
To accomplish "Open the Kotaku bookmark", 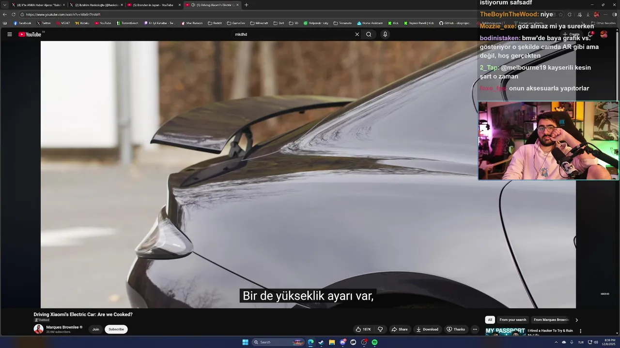I will tap(82, 23).
